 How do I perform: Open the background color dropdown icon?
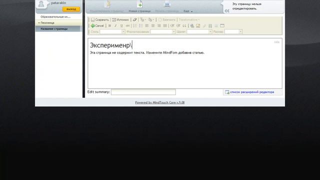click(151, 20)
